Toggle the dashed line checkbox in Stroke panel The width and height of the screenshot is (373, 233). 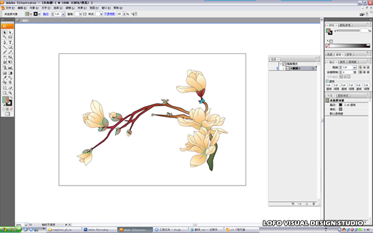click(328, 81)
